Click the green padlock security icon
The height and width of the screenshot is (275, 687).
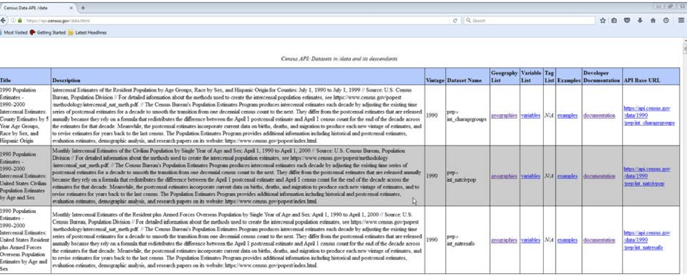click(x=19, y=20)
